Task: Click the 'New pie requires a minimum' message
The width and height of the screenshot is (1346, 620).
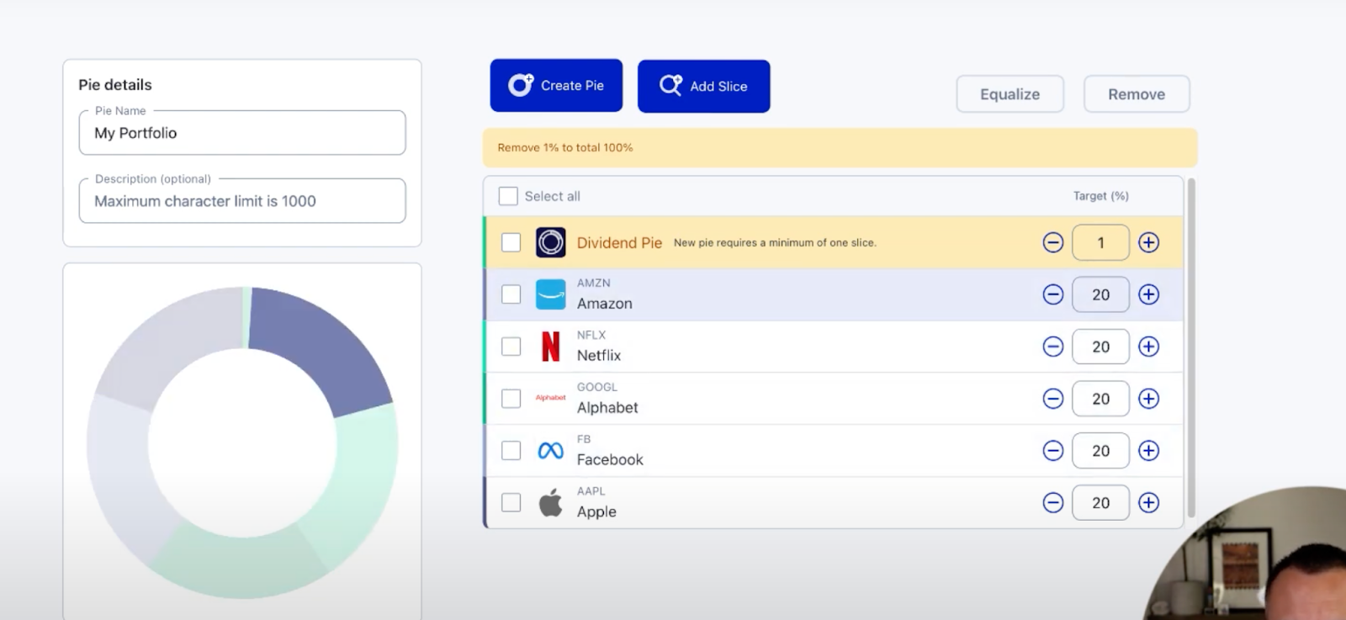Action: (775, 243)
